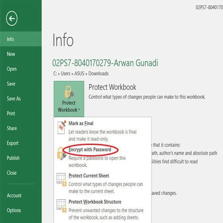The width and height of the screenshot is (223, 223).
Task: Open the New tab in sidebar
Action: tap(21, 54)
